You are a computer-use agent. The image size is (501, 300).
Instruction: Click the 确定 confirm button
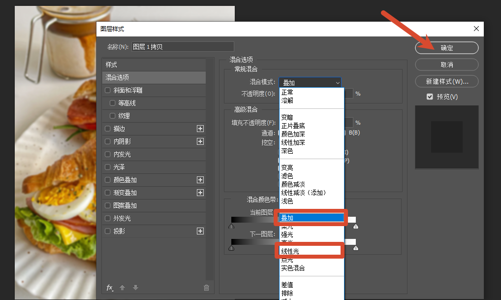[x=447, y=48]
